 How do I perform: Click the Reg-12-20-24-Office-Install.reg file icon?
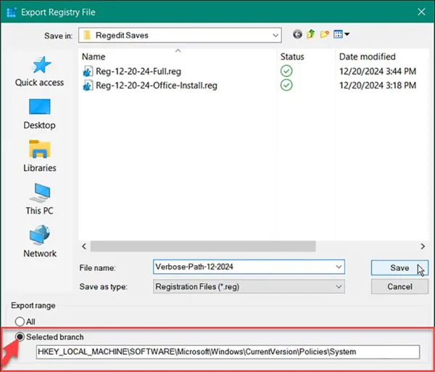point(88,86)
